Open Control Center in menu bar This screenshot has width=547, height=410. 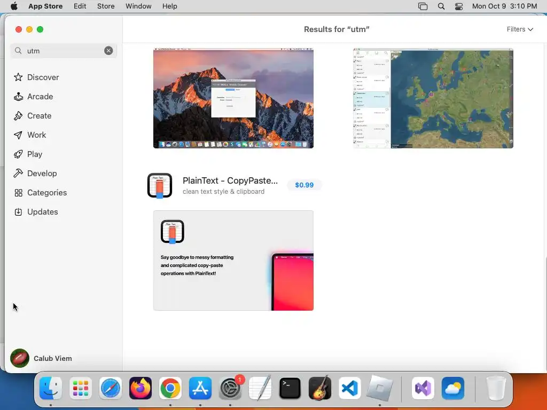459,6
